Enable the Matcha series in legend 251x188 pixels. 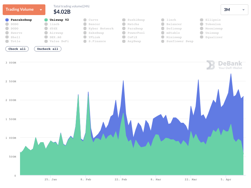pyautogui.click(x=131, y=24)
